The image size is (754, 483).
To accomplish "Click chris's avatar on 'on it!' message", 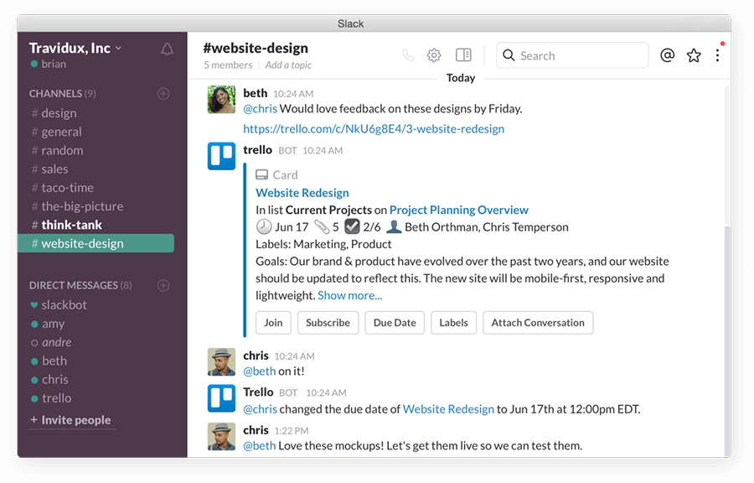I will (221, 361).
